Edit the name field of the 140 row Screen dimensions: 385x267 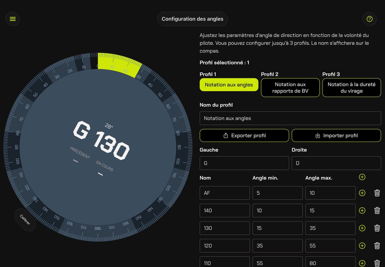coord(225,211)
